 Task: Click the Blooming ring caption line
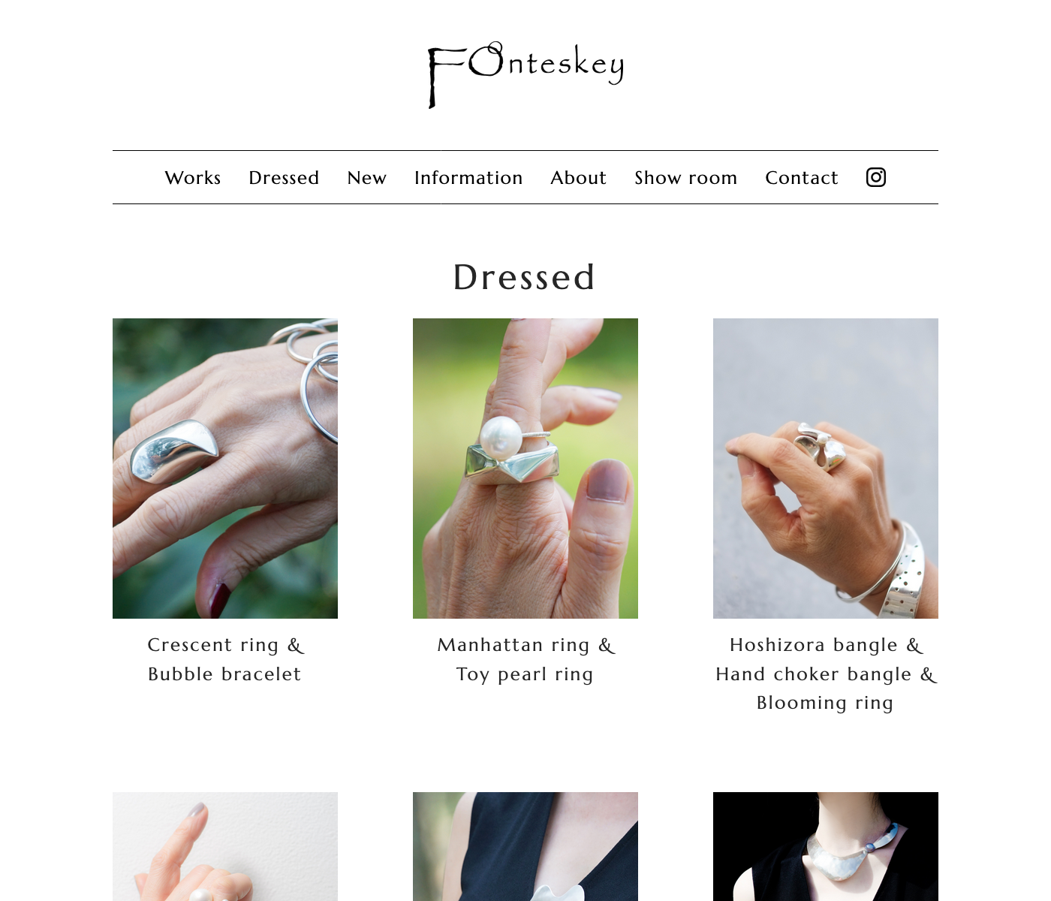[825, 703]
